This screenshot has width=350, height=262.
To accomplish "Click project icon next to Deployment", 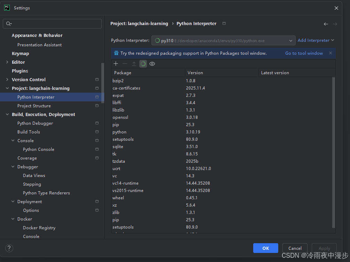I will point(97,201).
